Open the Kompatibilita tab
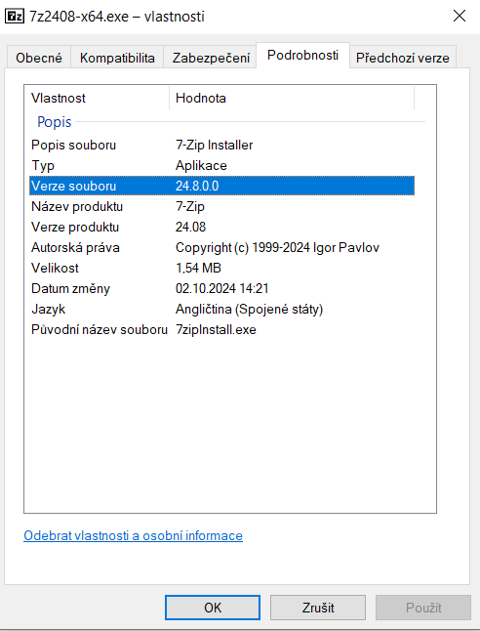480x631 pixels. click(117, 58)
